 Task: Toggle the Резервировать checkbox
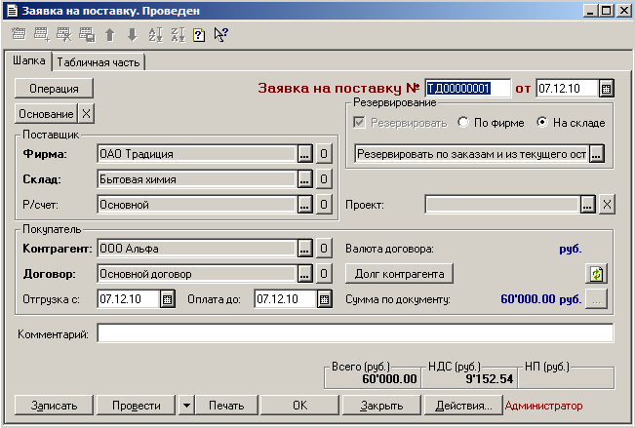click(360, 123)
